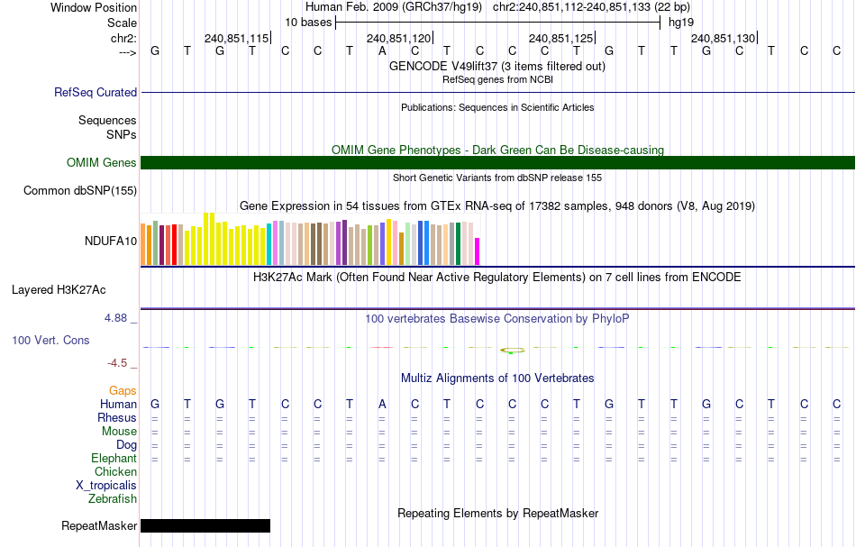Click the black RepeatMasker element block
The width and height of the screenshot is (856, 547).
tap(205, 525)
